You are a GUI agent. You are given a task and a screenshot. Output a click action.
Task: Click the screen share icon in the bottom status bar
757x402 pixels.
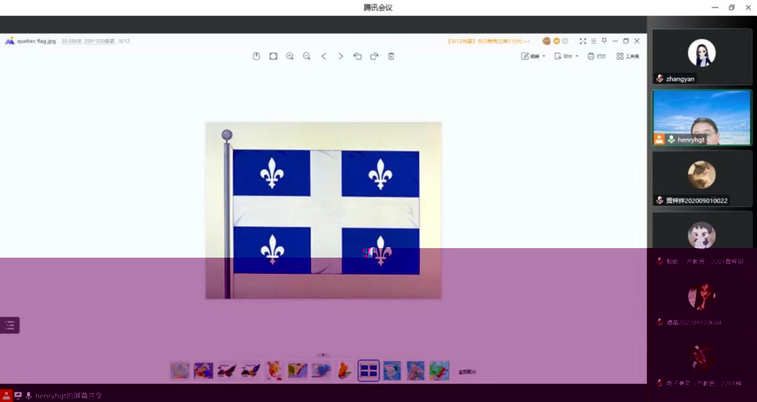click(x=18, y=395)
